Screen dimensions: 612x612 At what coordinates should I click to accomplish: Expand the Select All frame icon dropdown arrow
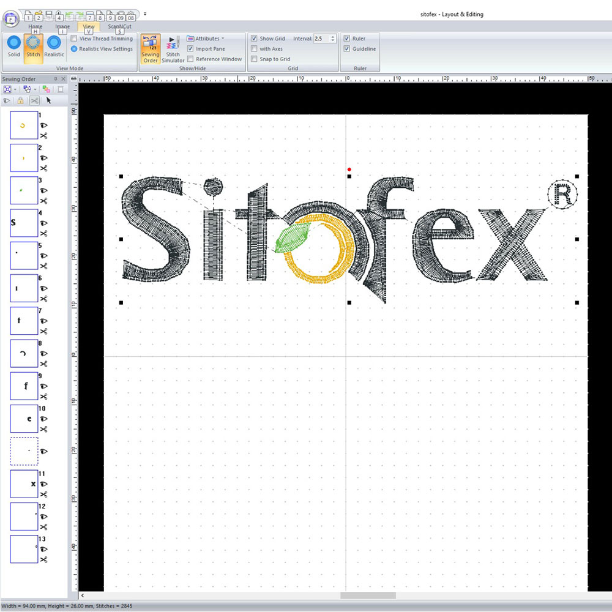pyautogui.click(x=15, y=89)
